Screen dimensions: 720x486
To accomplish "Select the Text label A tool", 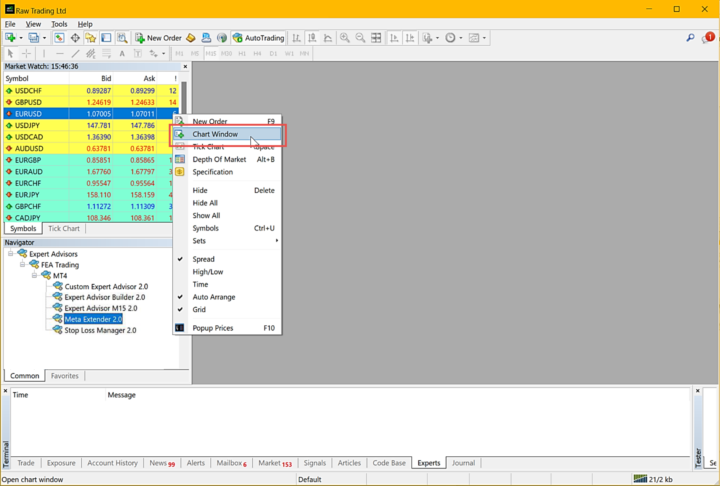I will [x=122, y=53].
